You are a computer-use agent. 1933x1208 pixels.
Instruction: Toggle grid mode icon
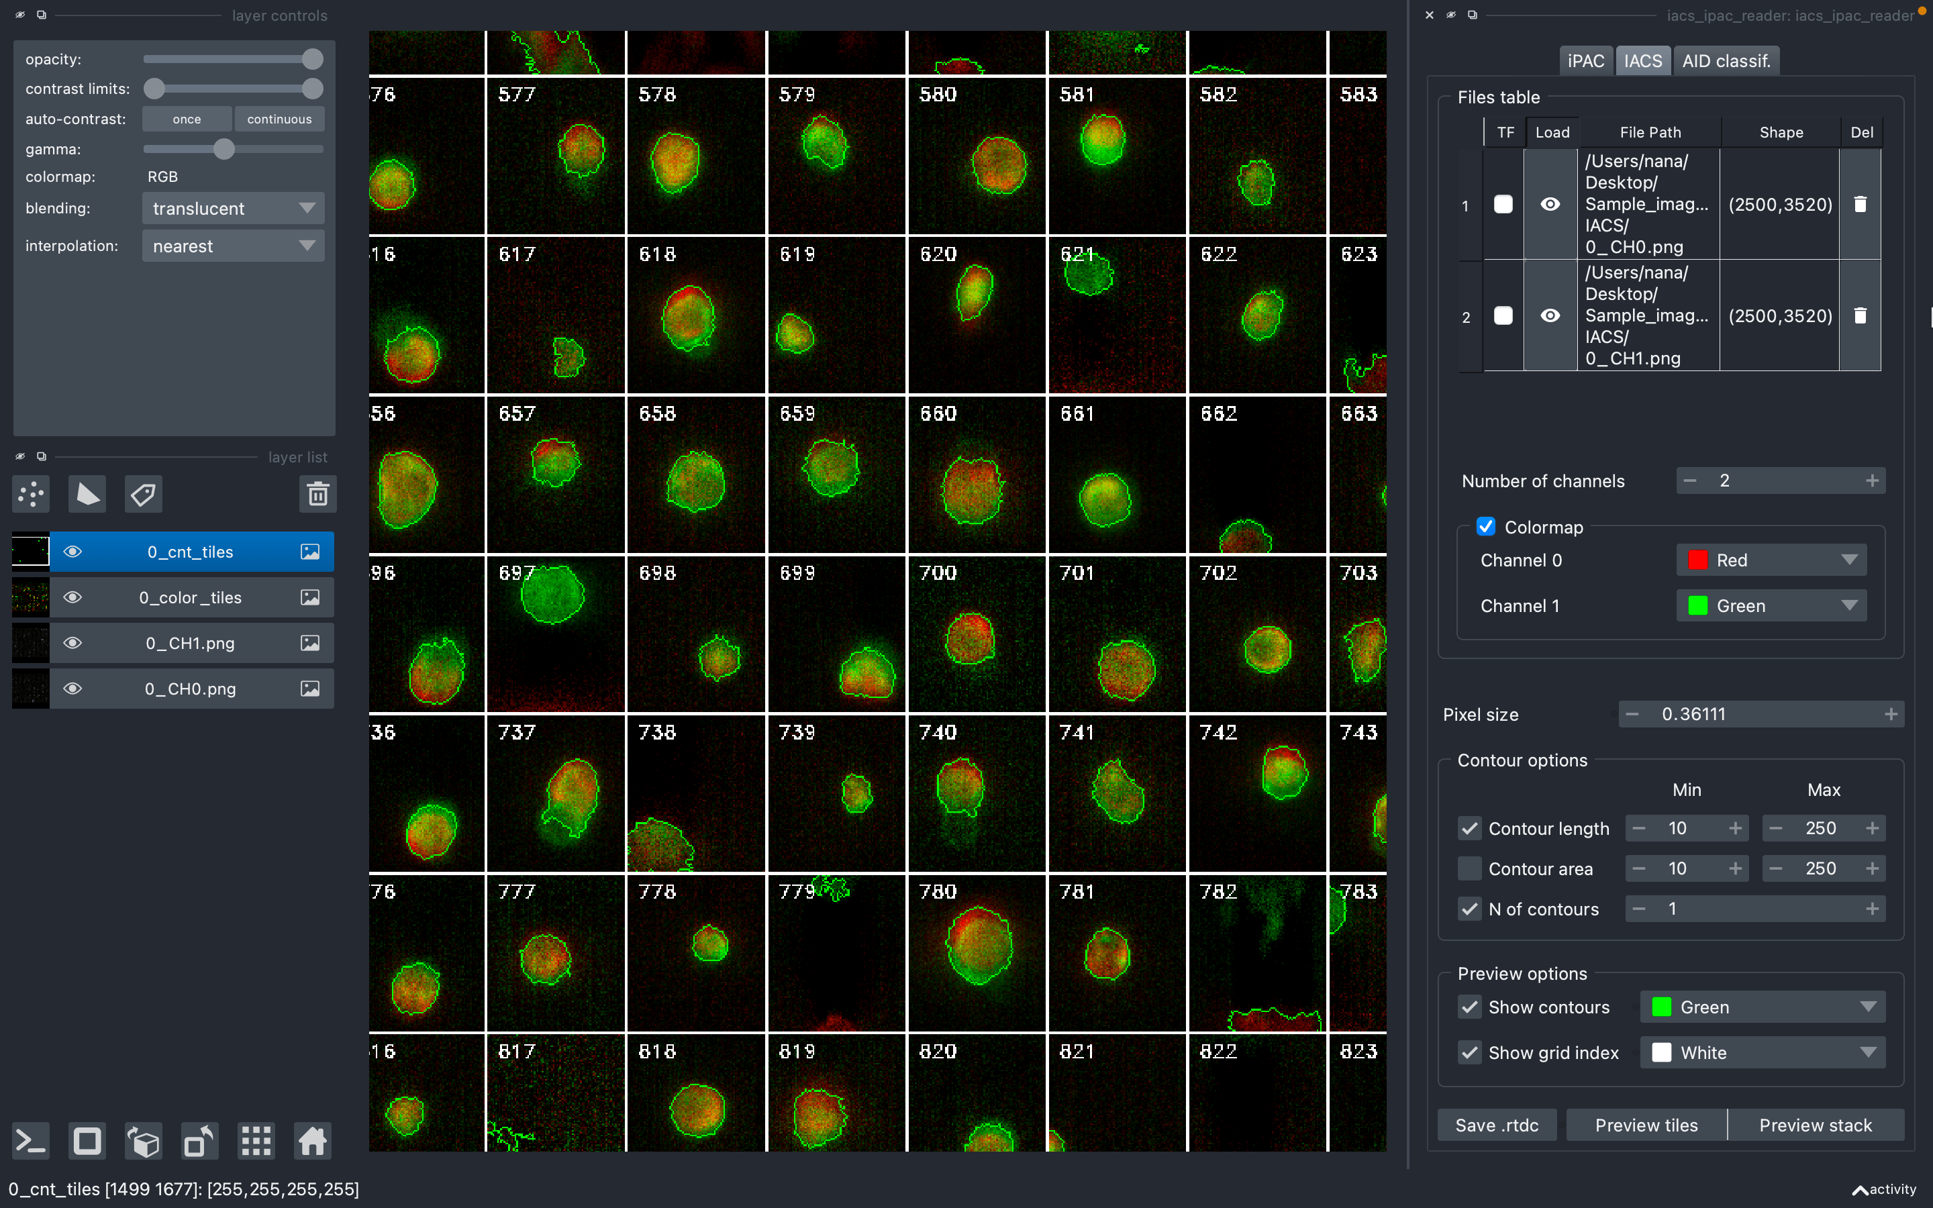tap(256, 1141)
